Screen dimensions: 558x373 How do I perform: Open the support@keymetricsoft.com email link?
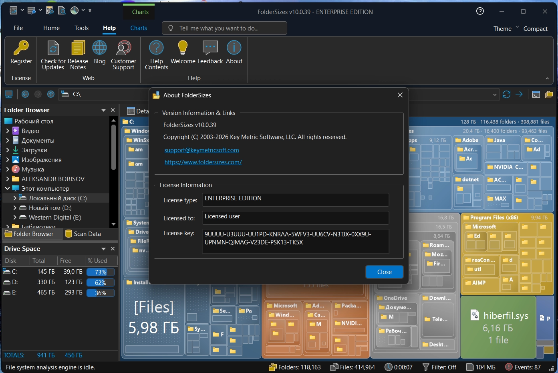(x=201, y=150)
